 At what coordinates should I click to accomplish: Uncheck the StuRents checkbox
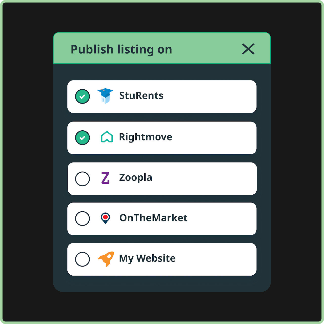point(83,96)
